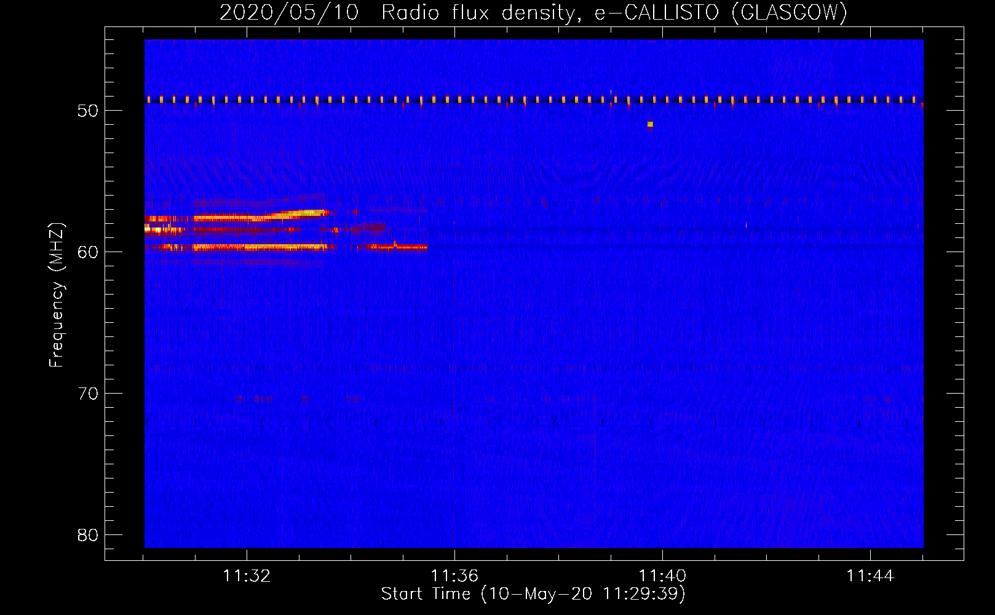The width and height of the screenshot is (995, 615).
Task: Click the 70 frequency tick label
Action: click(88, 394)
